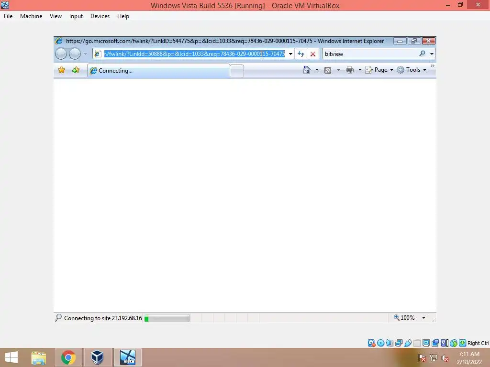The width and height of the screenshot is (490, 367).
Task: Click the network adapters indicator
Action: pyautogui.click(x=399, y=343)
